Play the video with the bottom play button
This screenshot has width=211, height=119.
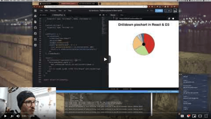pyautogui.click(x=5, y=116)
